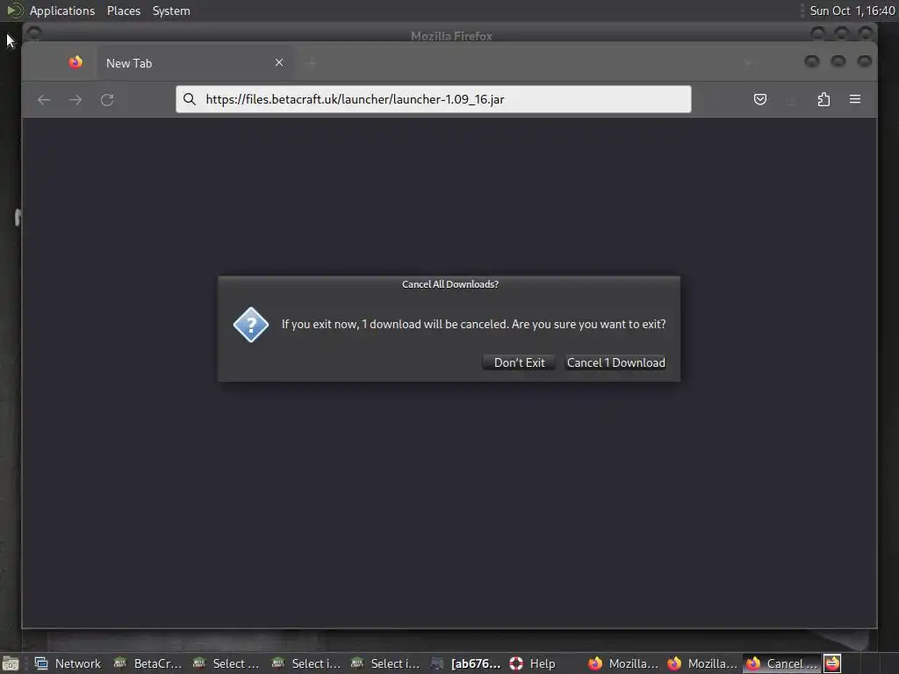
Task: Go forward with the forward arrow
Action: (x=76, y=100)
